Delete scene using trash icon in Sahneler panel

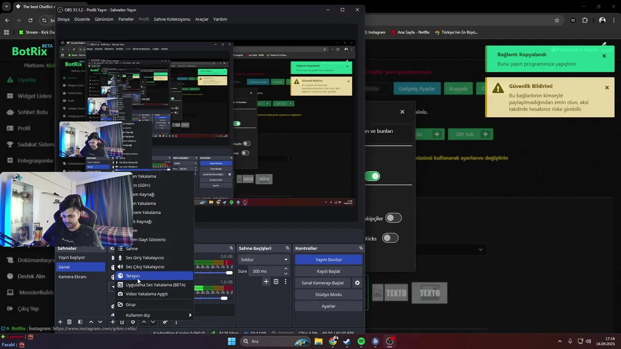click(69, 322)
